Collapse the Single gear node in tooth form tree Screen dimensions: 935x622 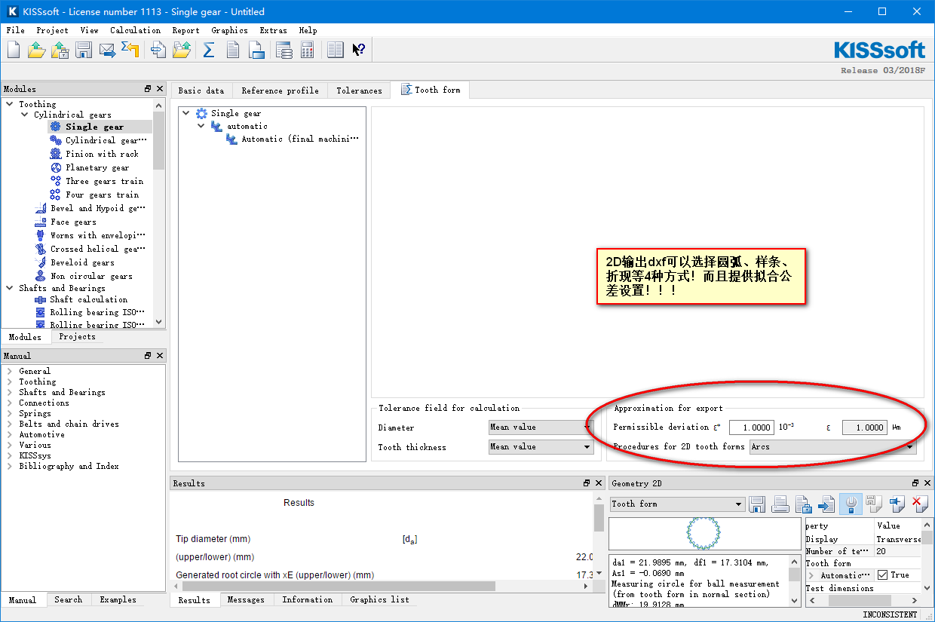tap(186, 113)
